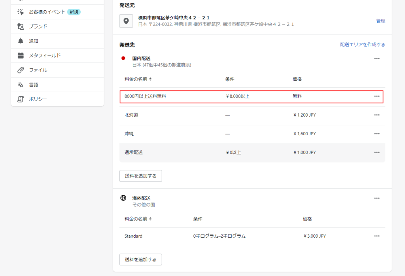The image size is (405, 276).
Task: Open options for the 通常配送 rate
Action: [377, 153]
